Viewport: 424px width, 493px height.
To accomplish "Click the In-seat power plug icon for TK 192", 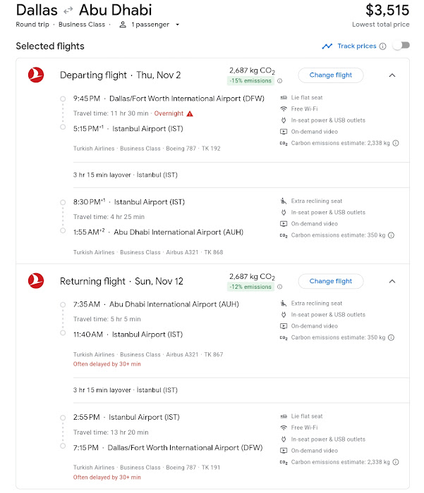I will [x=284, y=120].
